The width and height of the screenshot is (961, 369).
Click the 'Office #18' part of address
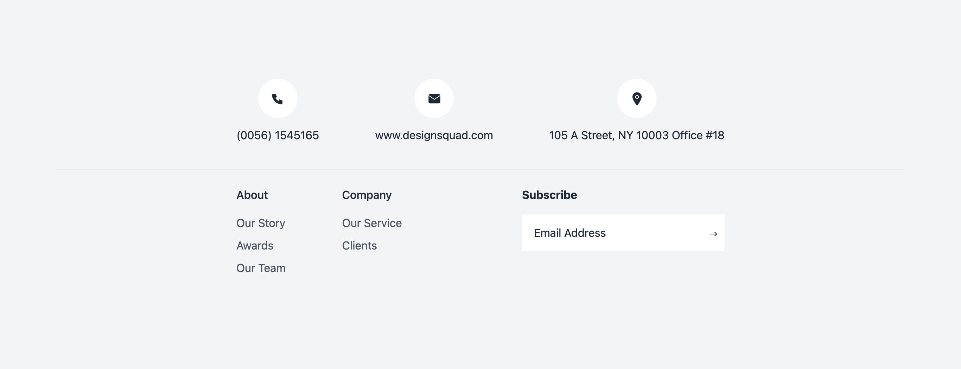(698, 135)
